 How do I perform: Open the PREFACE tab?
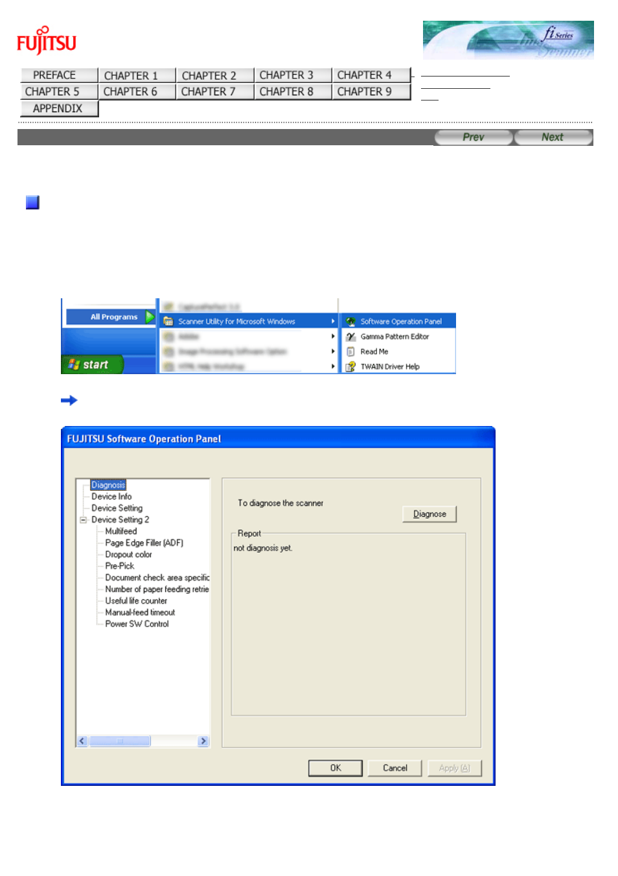tap(59, 75)
